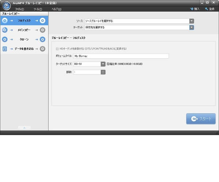219x182 pixels.
Task: Select the データを書き込む mode
Action: coord(24,49)
